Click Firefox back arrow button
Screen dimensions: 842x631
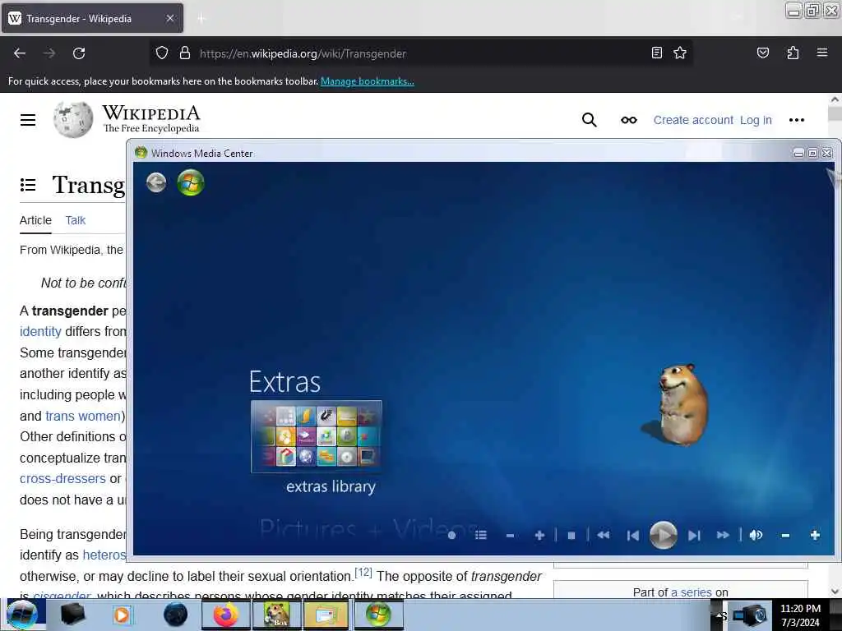20,53
